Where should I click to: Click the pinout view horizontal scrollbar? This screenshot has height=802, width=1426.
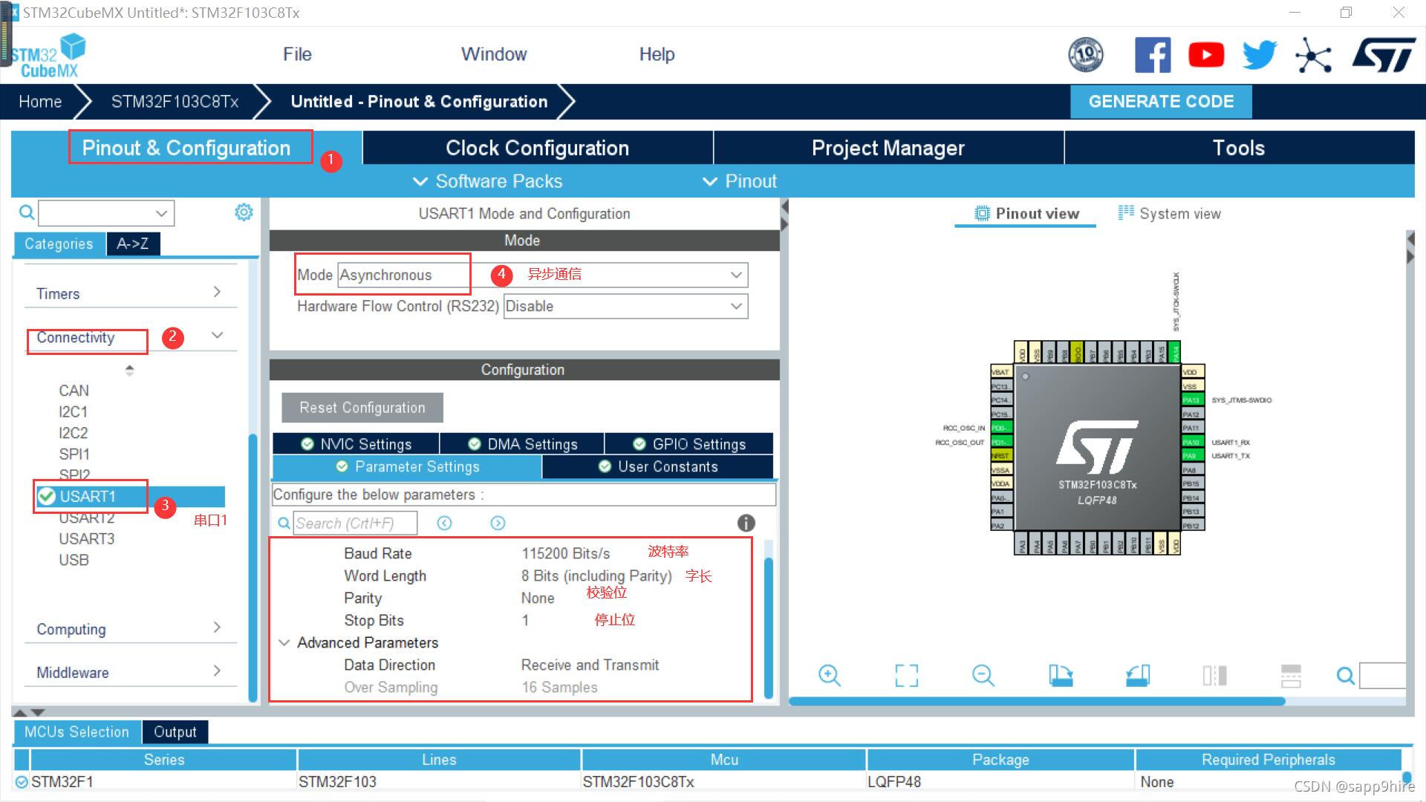point(1037,701)
